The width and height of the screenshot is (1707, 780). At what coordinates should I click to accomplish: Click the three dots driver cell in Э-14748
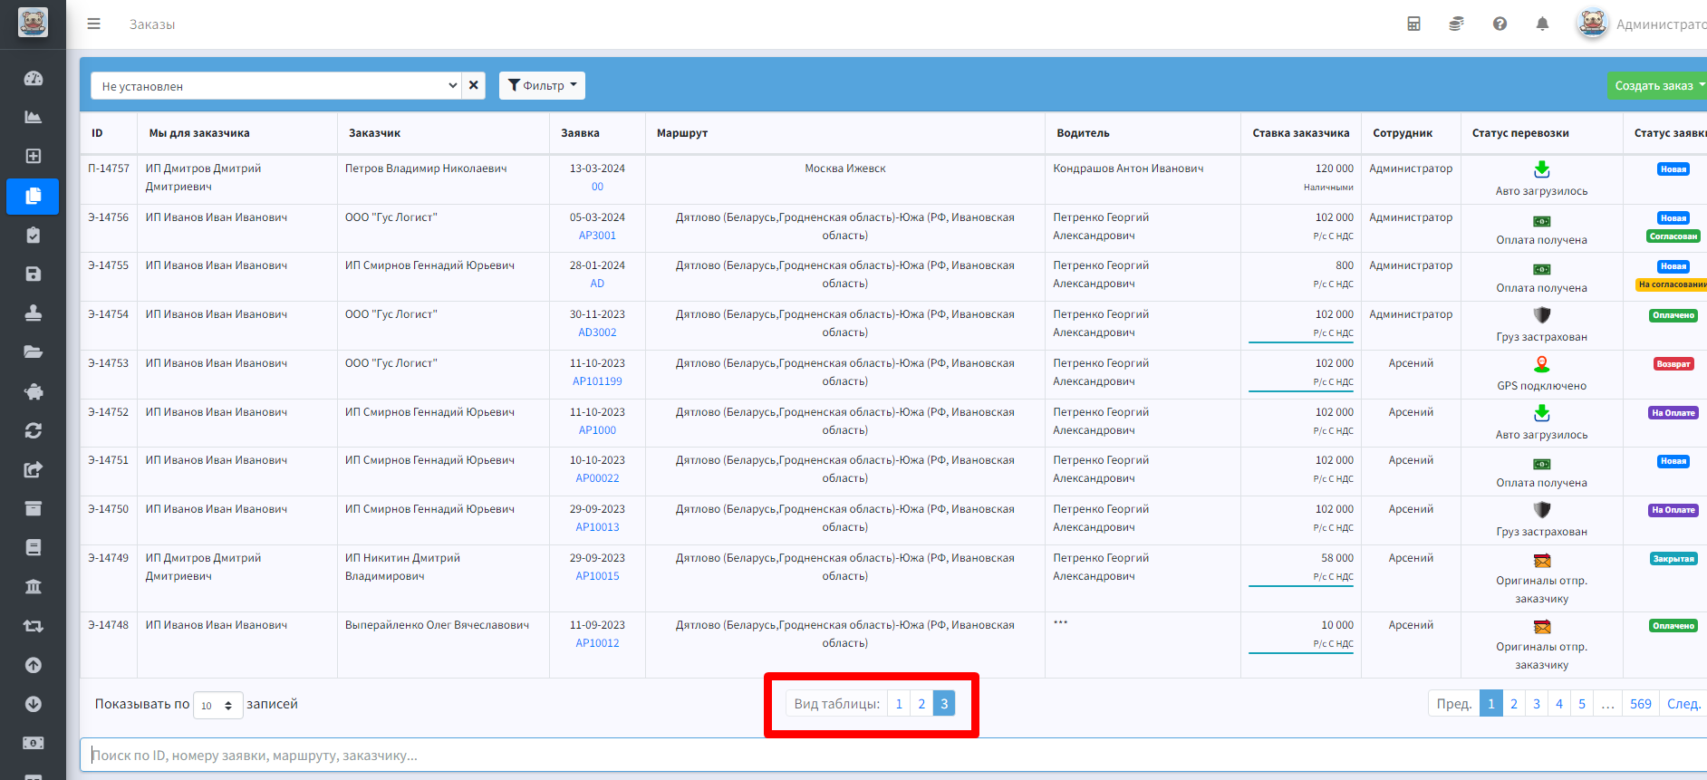pos(1060,622)
